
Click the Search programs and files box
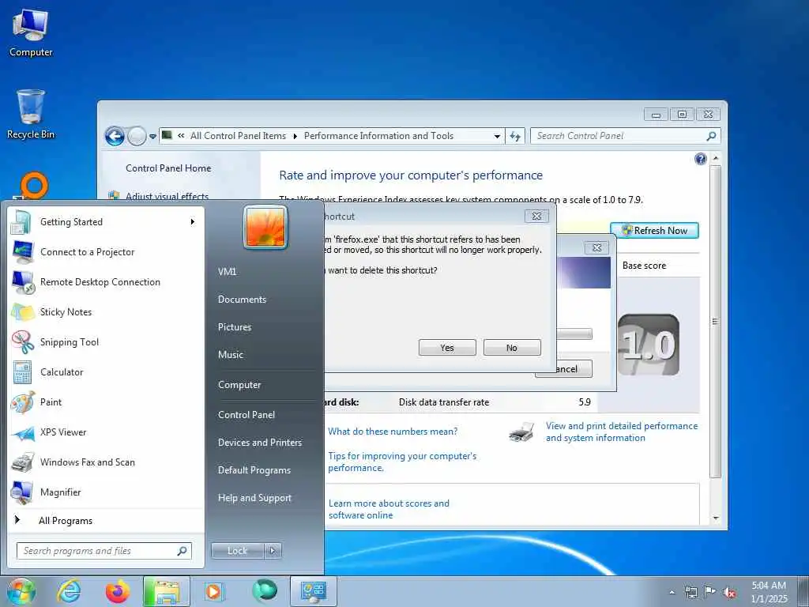(x=103, y=551)
